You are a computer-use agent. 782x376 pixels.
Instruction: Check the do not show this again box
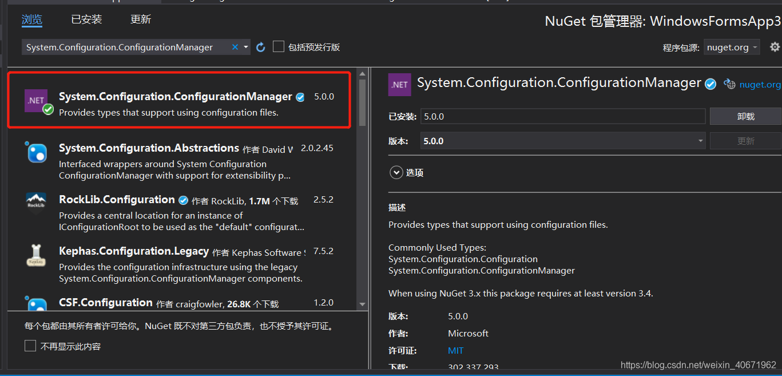[x=30, y=346]
